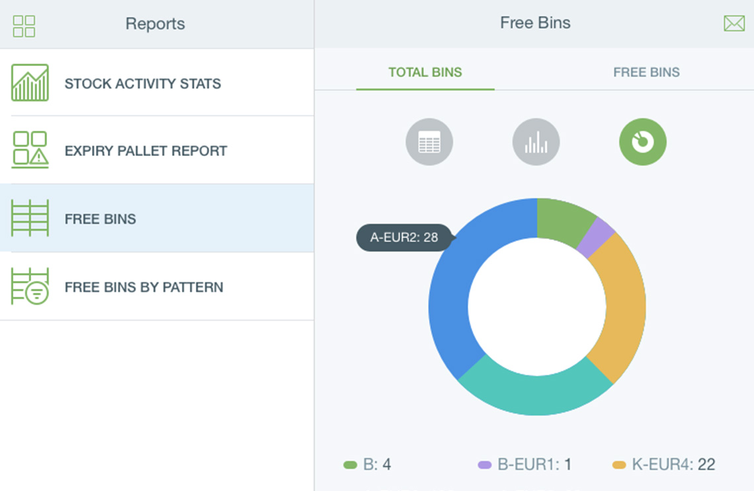Switch to table view icon
754x491 pixels.
(429, 142)
